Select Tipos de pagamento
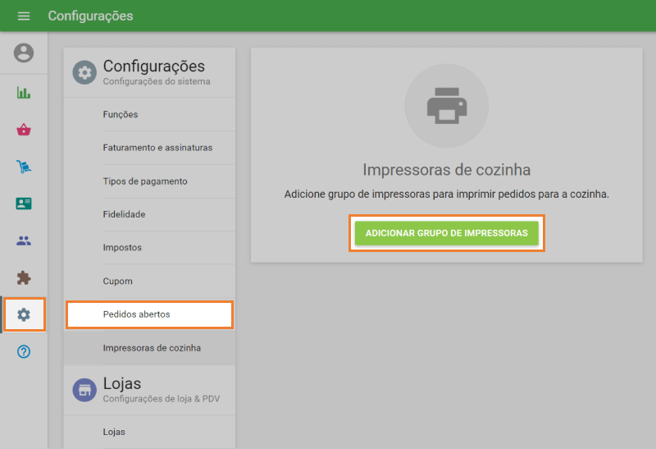 point(149,181)
